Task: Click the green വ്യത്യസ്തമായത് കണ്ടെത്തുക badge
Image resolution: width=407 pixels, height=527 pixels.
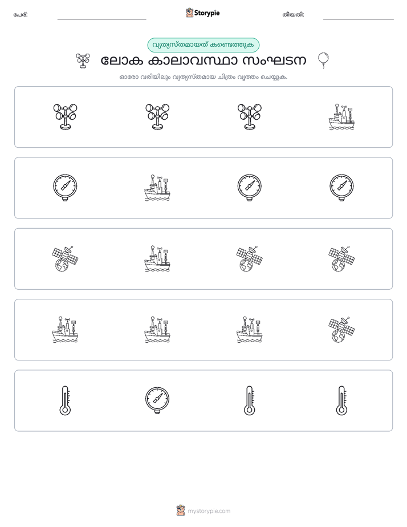Action: tap(203, 45)
